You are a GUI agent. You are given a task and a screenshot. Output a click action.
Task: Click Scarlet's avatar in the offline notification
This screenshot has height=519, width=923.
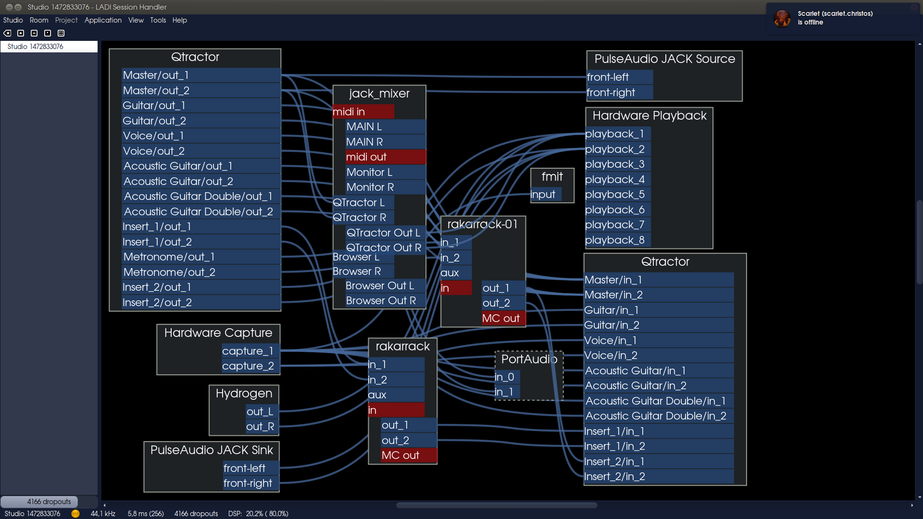click(x=782, y=18)
